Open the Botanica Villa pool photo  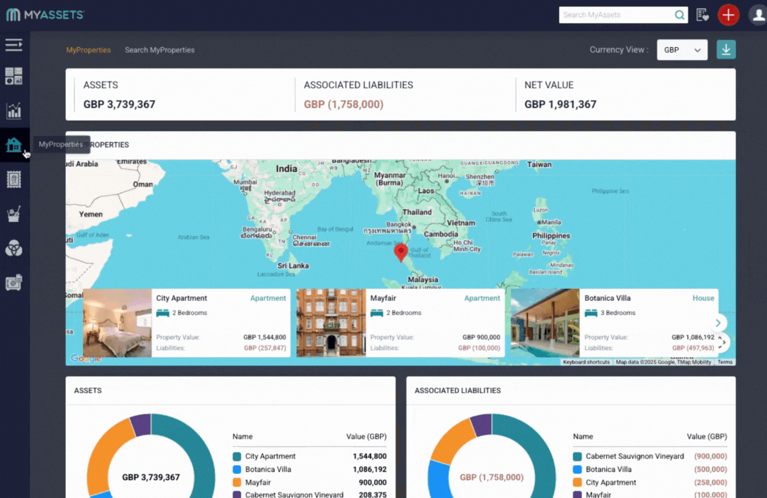point(545,323)
